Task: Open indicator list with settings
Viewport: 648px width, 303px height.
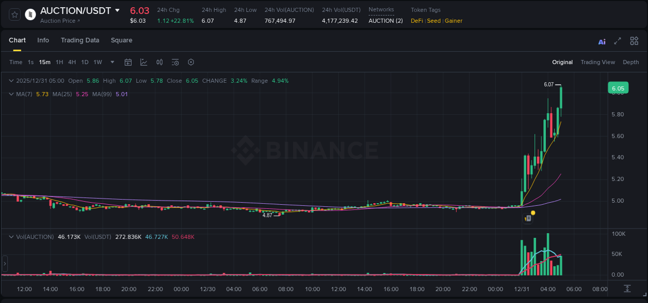Action: click(x=175, y=62)
